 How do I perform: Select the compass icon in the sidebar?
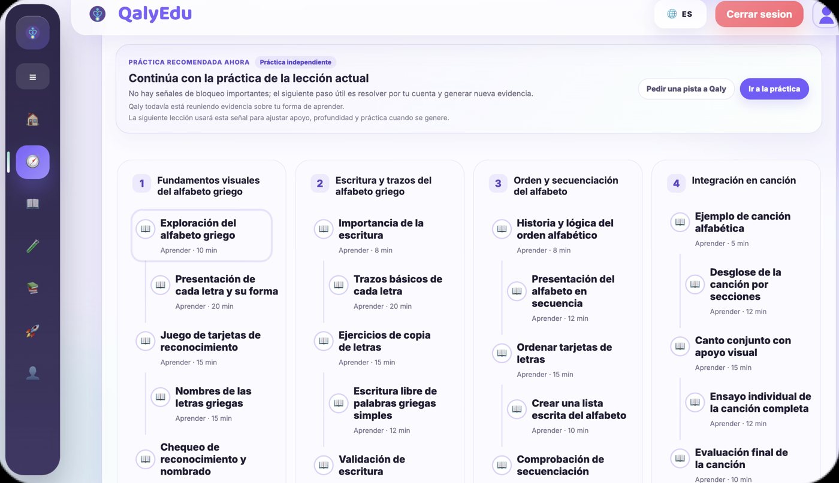tap(32, 162)
